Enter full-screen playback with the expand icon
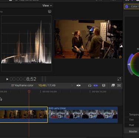This screenshot has height=138, width=139. click(x=119, y=79)
